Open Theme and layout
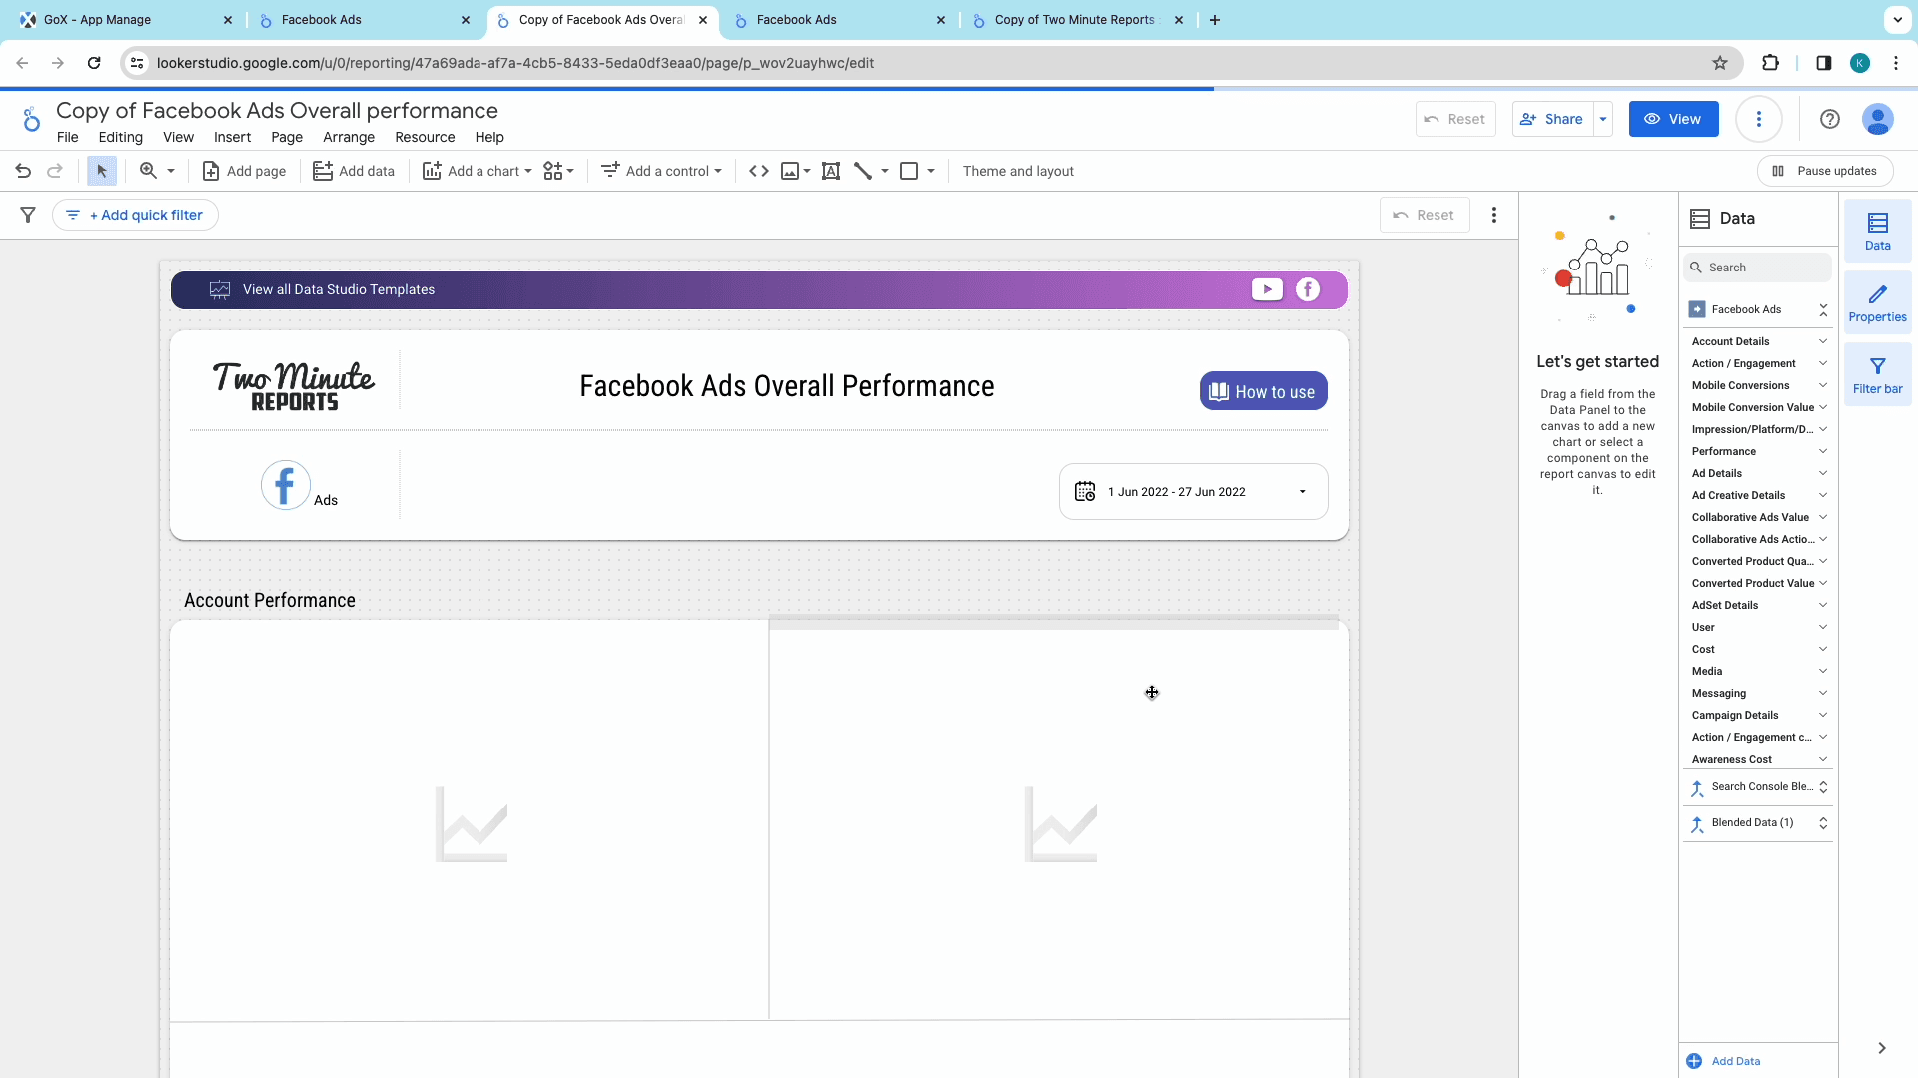This screenshot has width=1918, height=1078. click(1018, 171)
